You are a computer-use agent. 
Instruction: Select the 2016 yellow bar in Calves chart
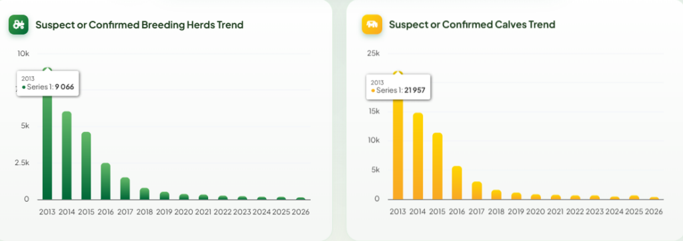coord(457,182)
